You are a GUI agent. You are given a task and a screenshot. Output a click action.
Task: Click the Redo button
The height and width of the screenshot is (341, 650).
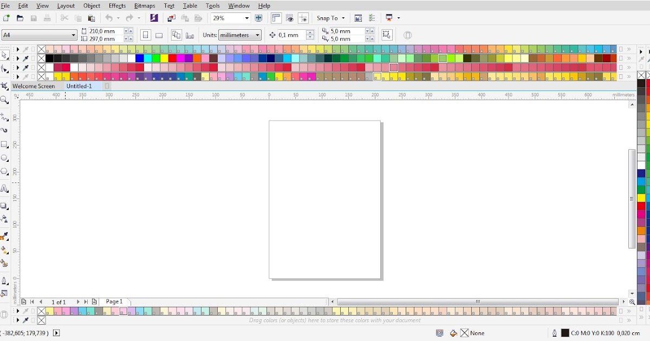pos(130,18)
